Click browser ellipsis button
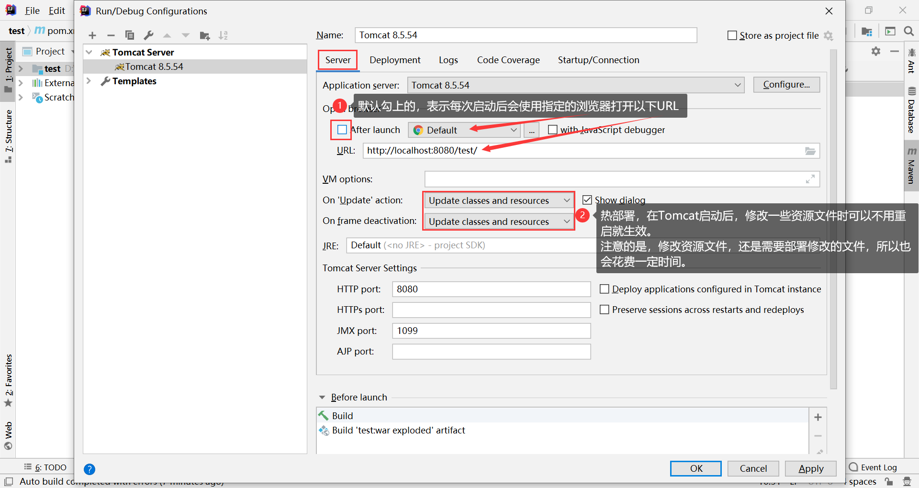The image size is (919, 488). 531,130
